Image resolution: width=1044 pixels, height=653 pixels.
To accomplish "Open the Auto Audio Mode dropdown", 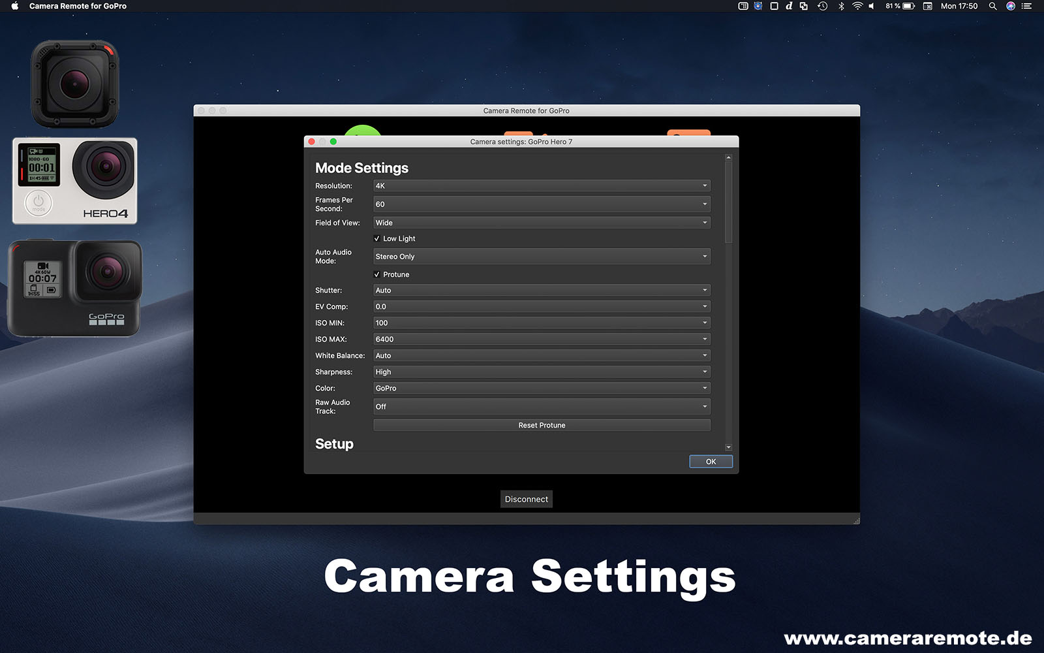I will 542,257.
